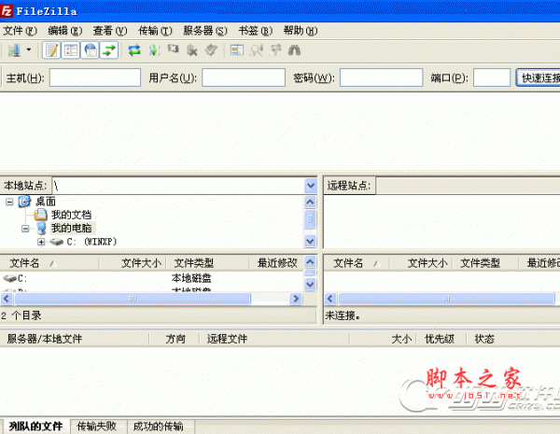Open the 书签(B) menu

pos(256,31)
